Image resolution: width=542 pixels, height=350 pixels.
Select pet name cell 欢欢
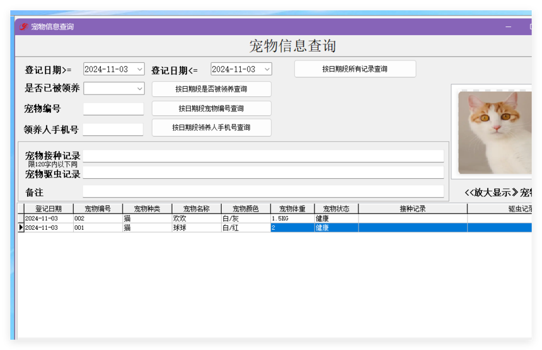197,218
